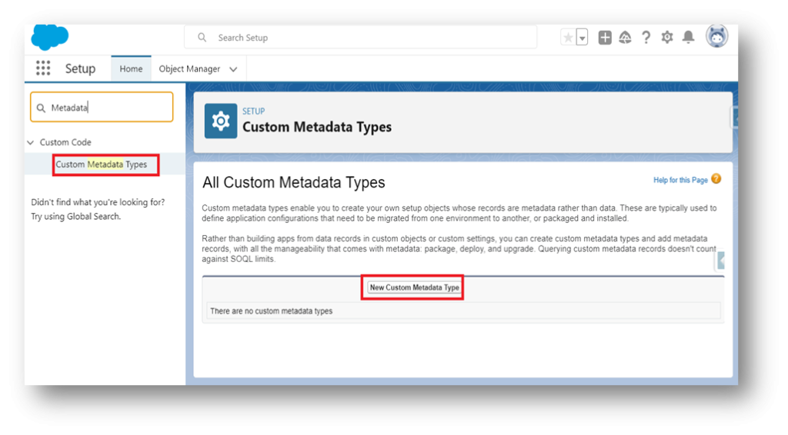Image resolution: width=788 pixels, height=435 pixels.
Task: Open the help question mark icon
Action: tap(646, 38)
